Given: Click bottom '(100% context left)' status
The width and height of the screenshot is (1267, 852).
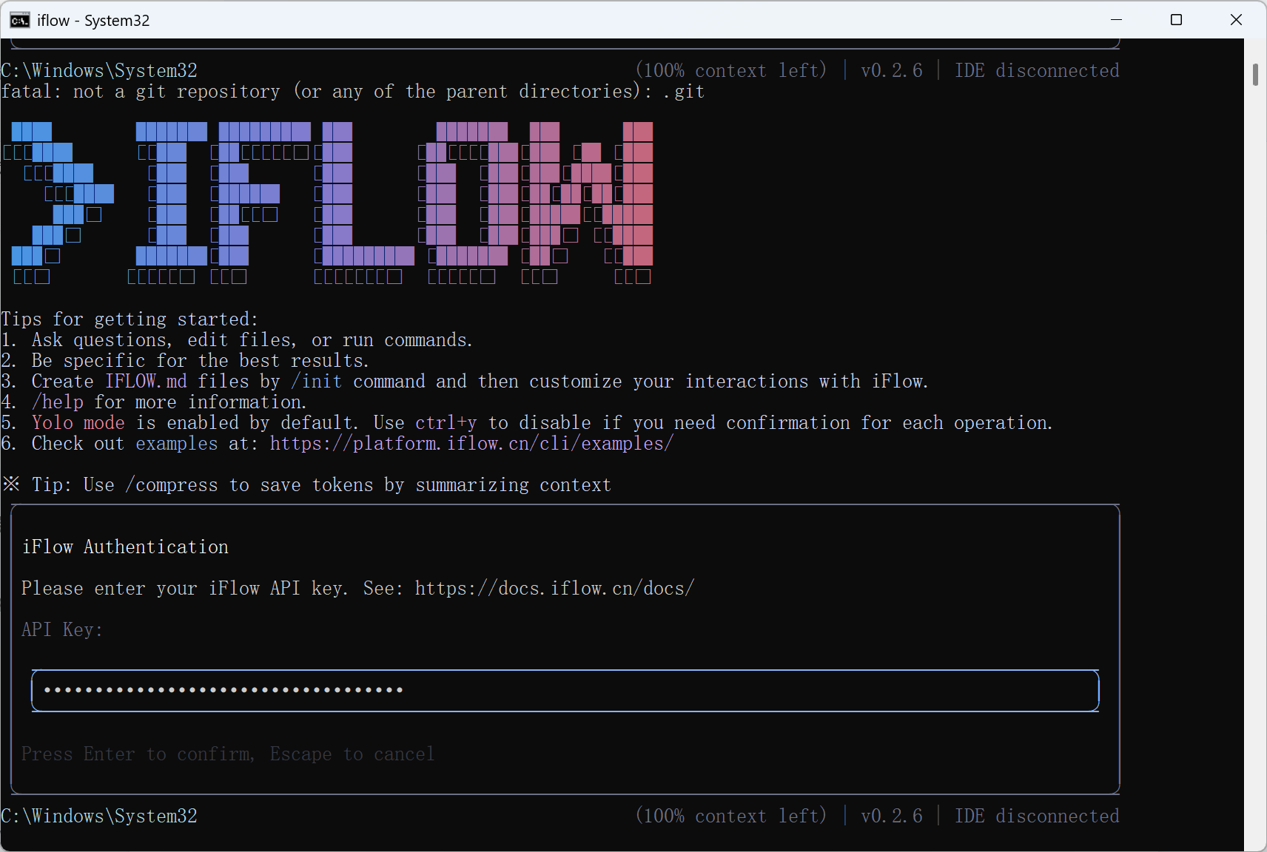Looking at the screenshot, I should pyautogui.click(x=731, y=816).
